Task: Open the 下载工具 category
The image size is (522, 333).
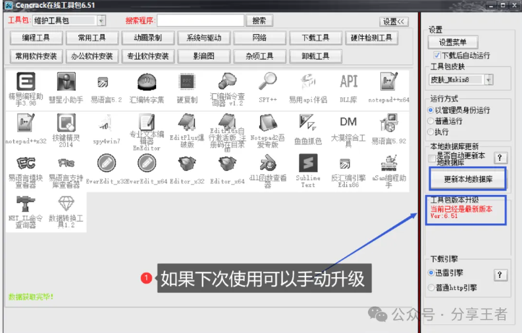Action: point(315,38)
